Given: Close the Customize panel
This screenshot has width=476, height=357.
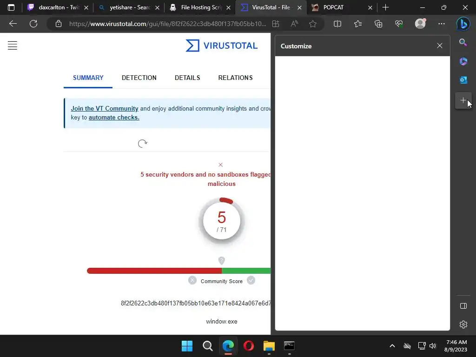Looking at the screenshot, I should tap(440, 46).
